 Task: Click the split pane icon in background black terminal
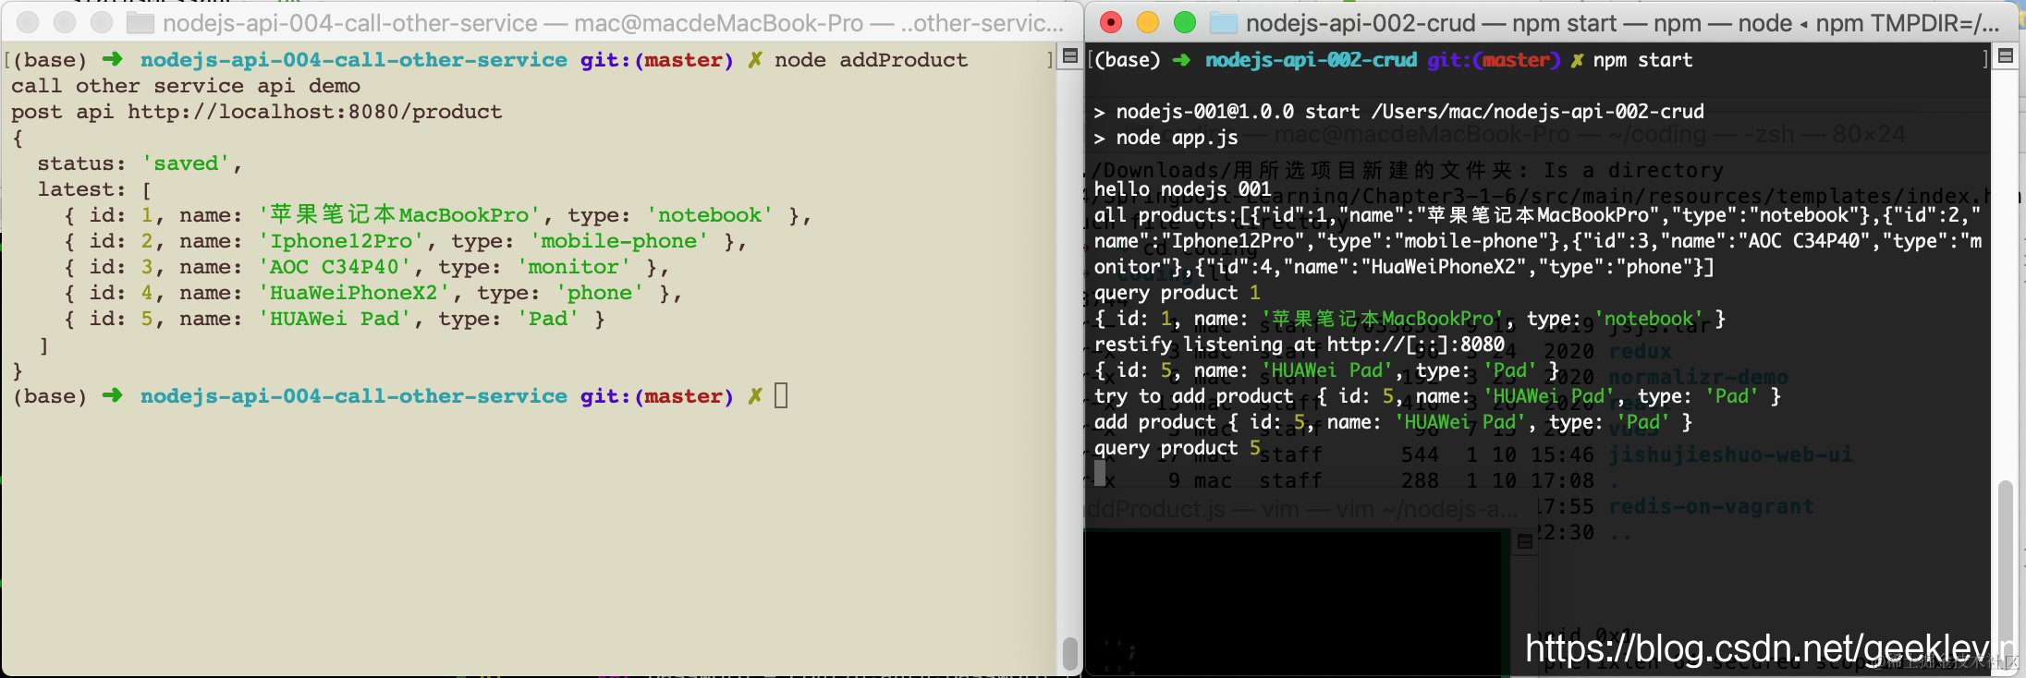(1525, 542)
